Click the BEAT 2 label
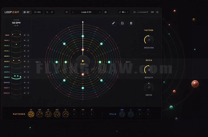This screenshot has width=208, height=137. [x=128, y=62]
